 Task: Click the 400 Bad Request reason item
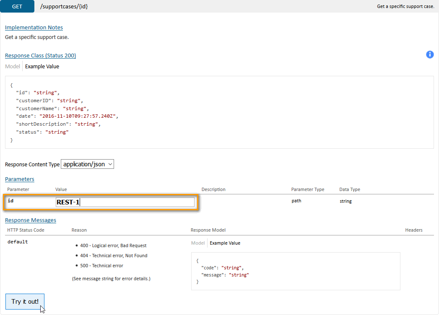click(113, 245)
